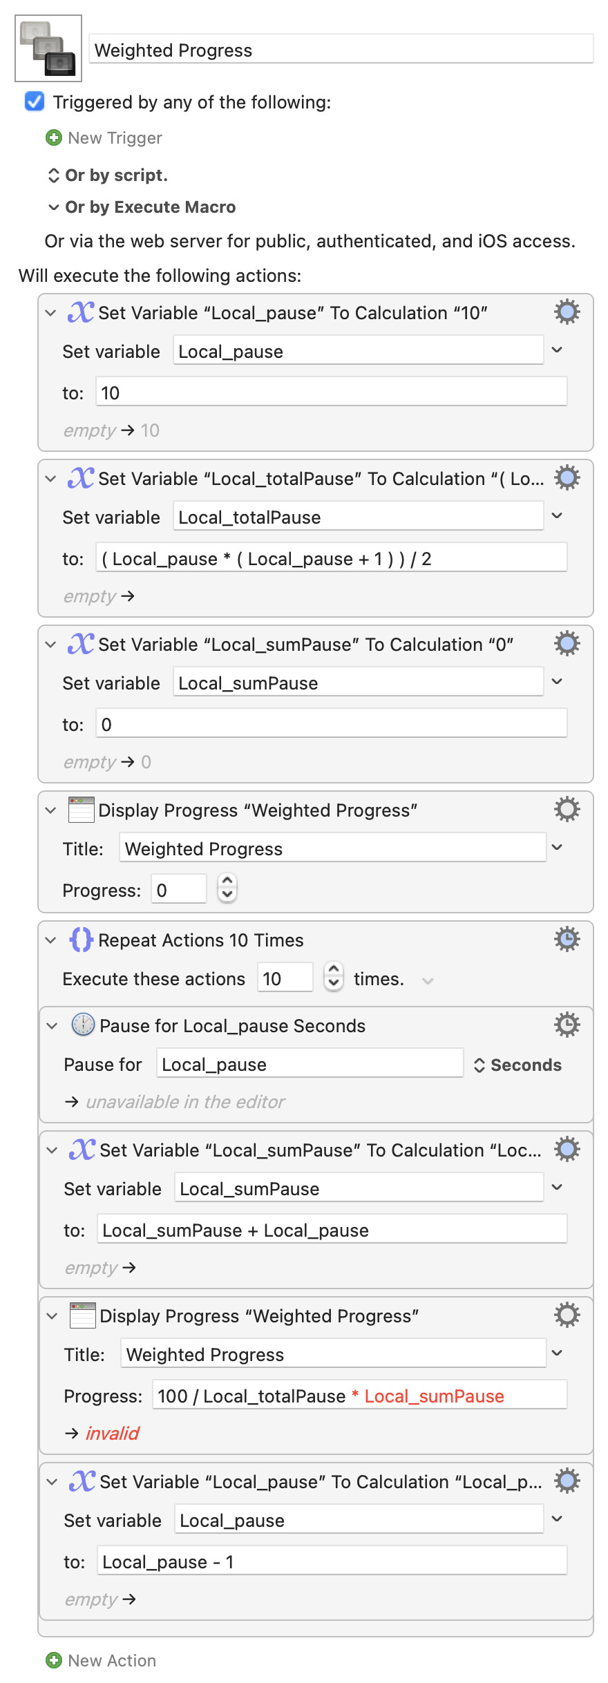Open gear menu for Local_totalPause action
Image resolution: width=608 pixels, height=1683 pixels.
click(x=567, y=478)
